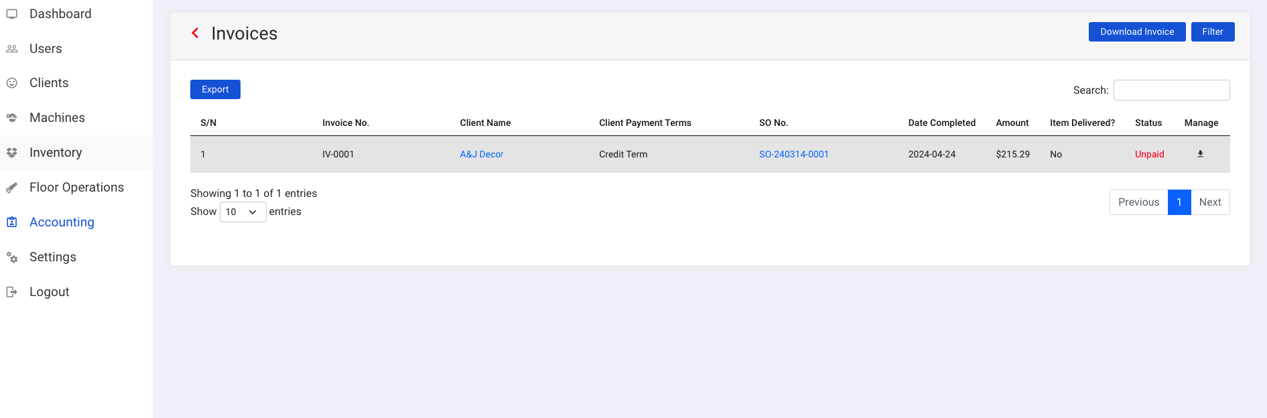Go back using the red chevron arrow
This screenshot has height=418, width=1267.
(195, 33)
